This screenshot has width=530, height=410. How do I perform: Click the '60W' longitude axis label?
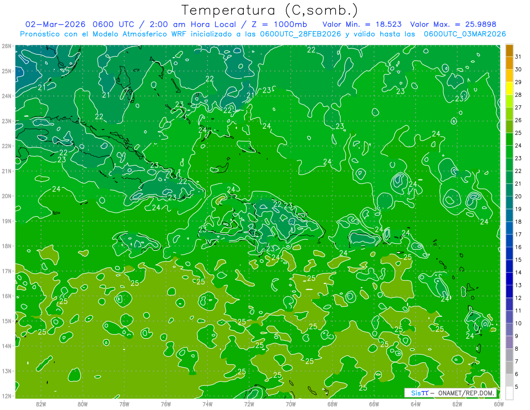point(499,404)
